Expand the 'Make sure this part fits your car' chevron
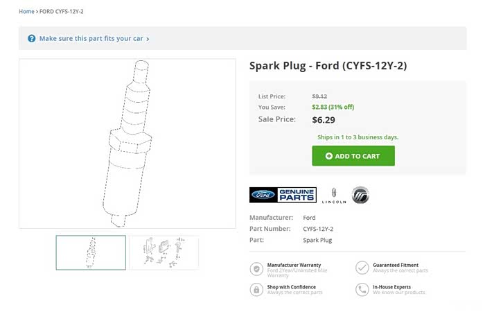Screen dimensions: 485x312 (148, 39)
